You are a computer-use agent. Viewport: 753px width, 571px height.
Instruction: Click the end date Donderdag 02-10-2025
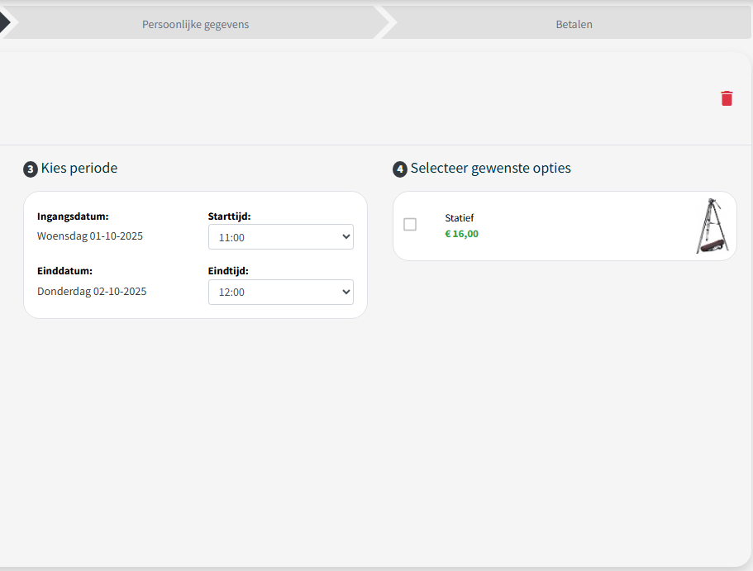pos(92,291)
